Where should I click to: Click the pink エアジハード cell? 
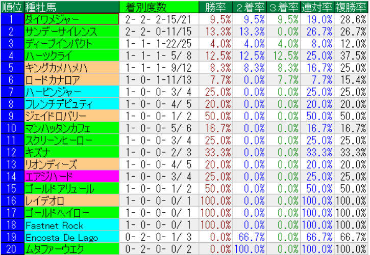71,176
